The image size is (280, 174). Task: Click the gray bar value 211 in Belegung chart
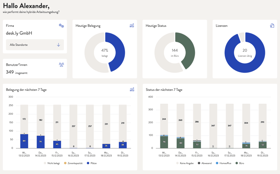pos(57,122)
